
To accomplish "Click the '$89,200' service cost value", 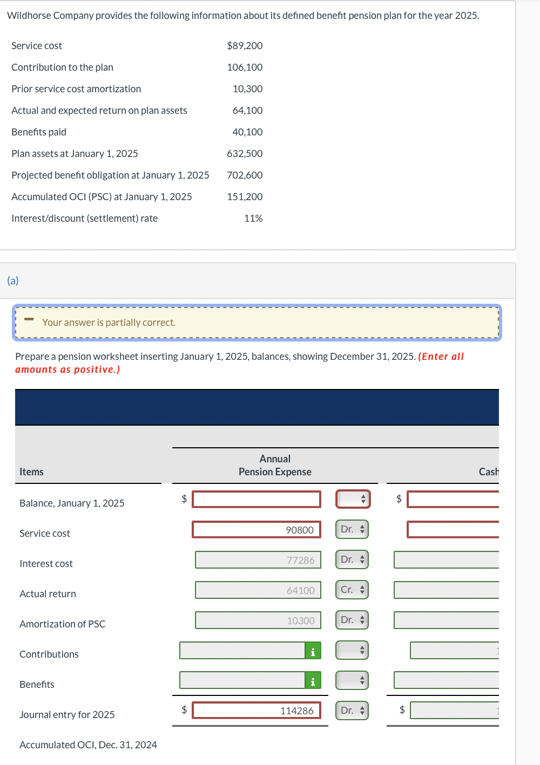I will [x=245, y=46].
